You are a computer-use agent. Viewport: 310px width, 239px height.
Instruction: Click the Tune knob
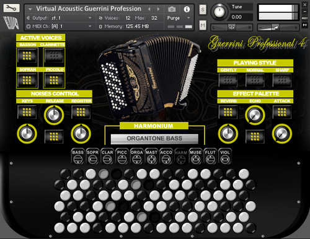tap(219, 12)
